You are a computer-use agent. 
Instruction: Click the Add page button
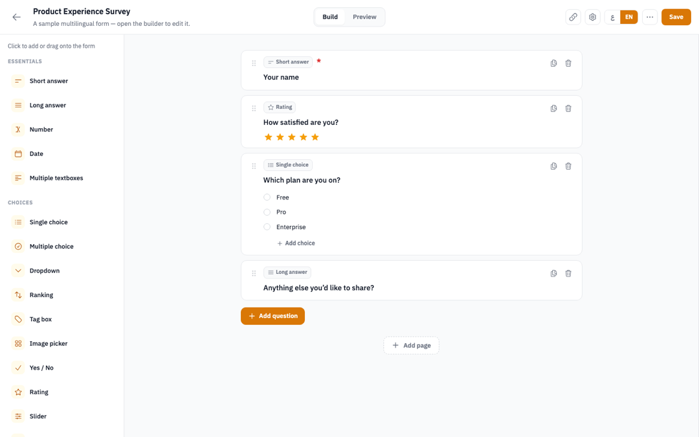[411, 346]
